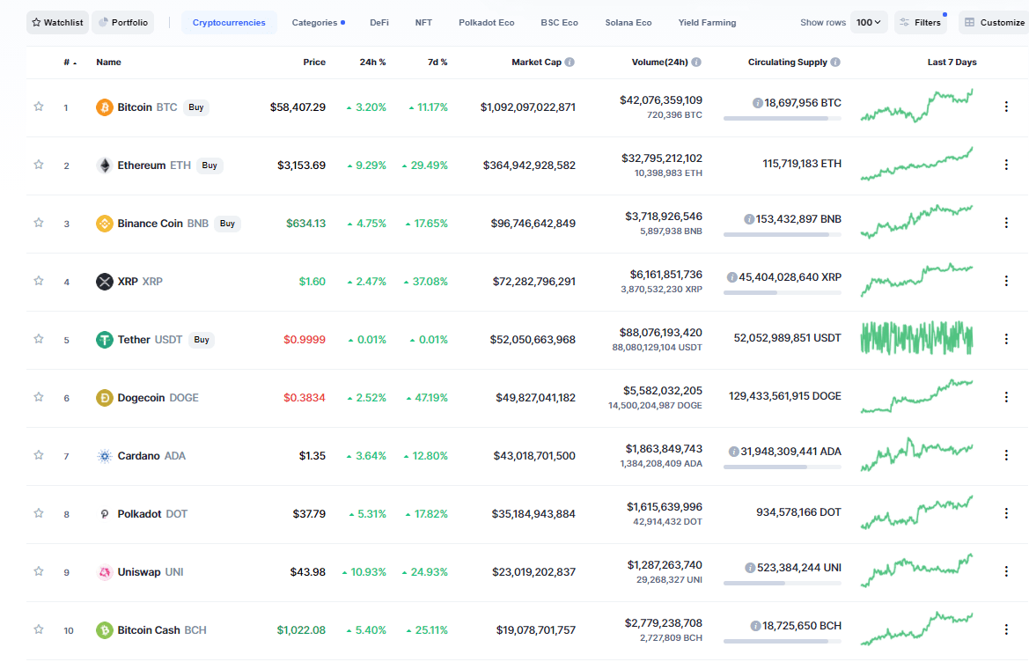This screenshot has height=662, width=1029.
Task: Open Binance Coin row more options
Action: [1006, 223]
